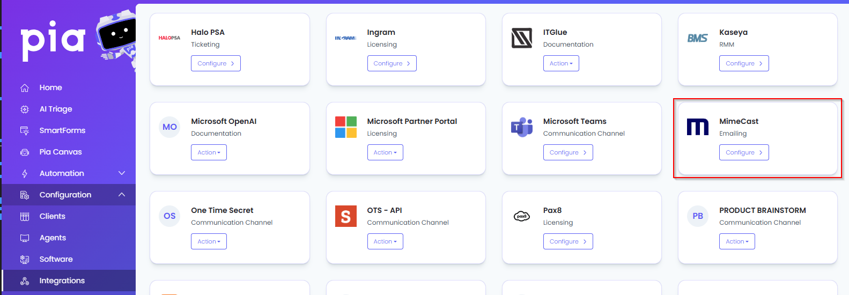Open OTS - API Action dropdown
The height and width of the screenshot is (295, 849).
(385, 241)
